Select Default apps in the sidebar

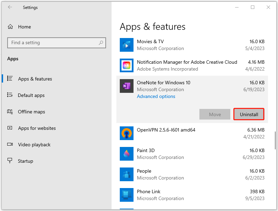(x=31, y=95)
